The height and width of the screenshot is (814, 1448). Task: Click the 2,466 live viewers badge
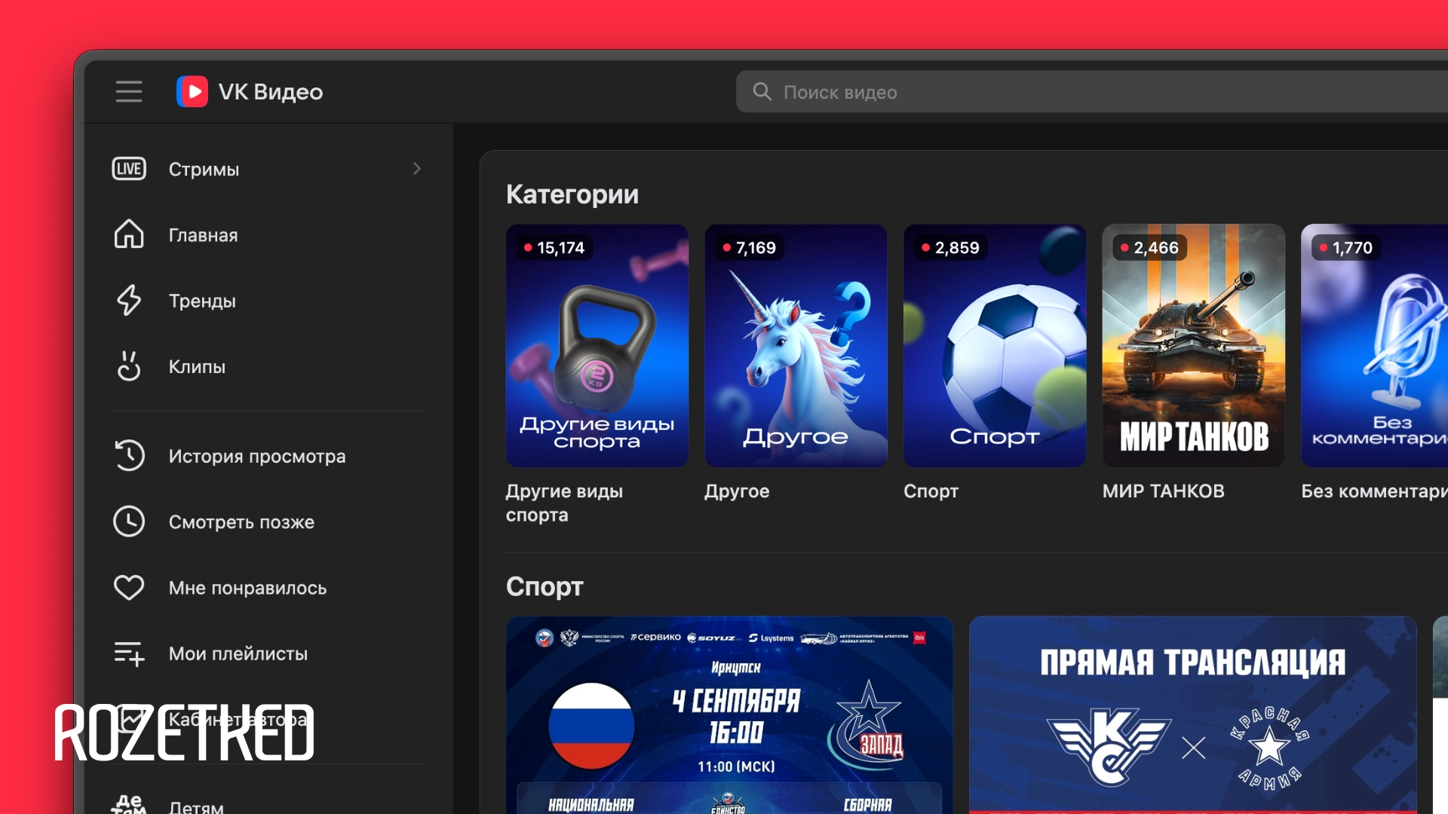click(x=1149, y=248)
